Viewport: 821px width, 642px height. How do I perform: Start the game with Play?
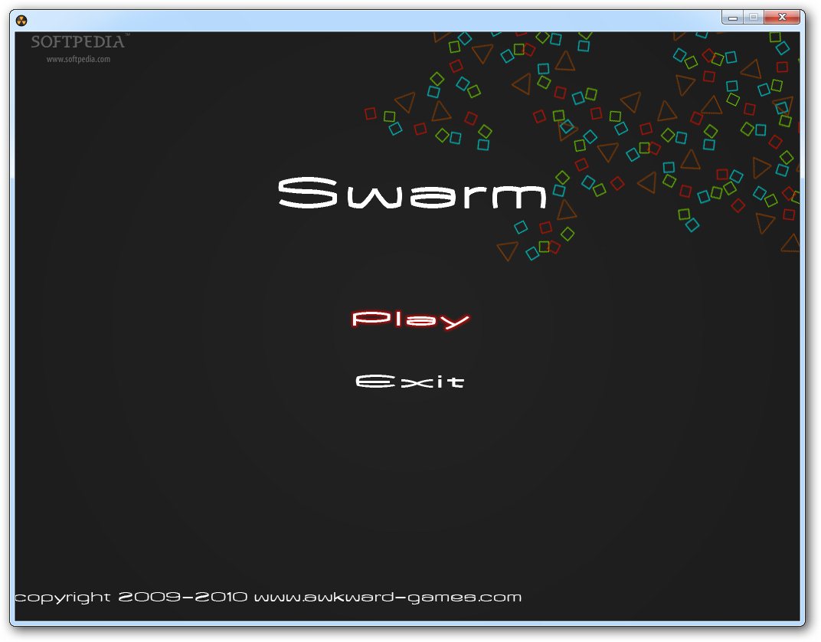point(410,319)
